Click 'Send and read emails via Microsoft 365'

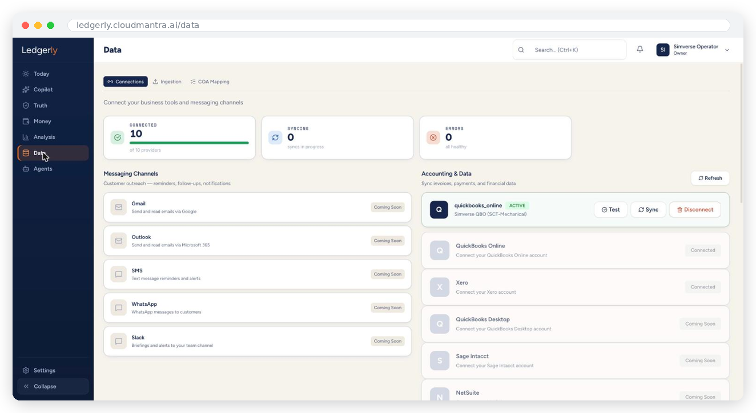171,245
